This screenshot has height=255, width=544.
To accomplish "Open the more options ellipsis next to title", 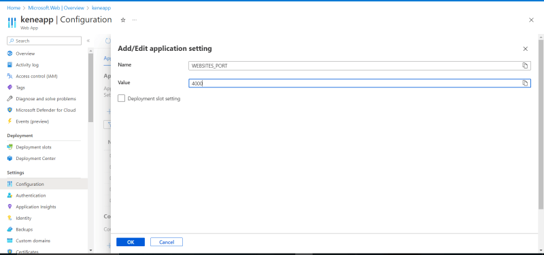I will tap(135, 20).
